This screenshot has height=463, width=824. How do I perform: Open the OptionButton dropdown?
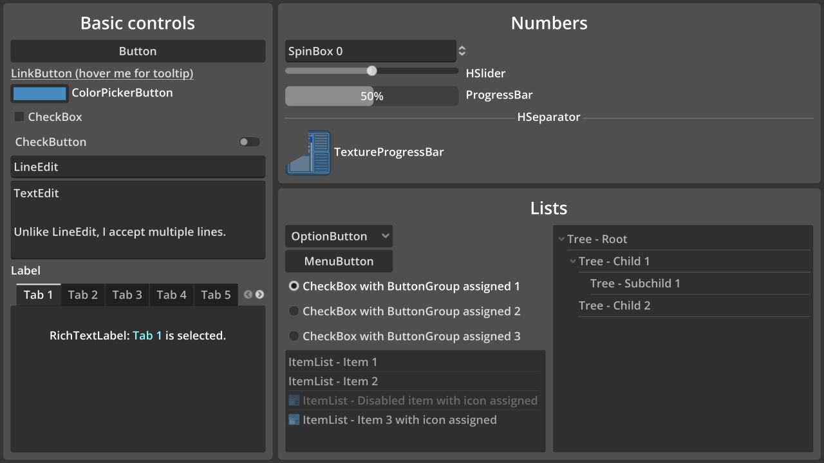point(339,236)
